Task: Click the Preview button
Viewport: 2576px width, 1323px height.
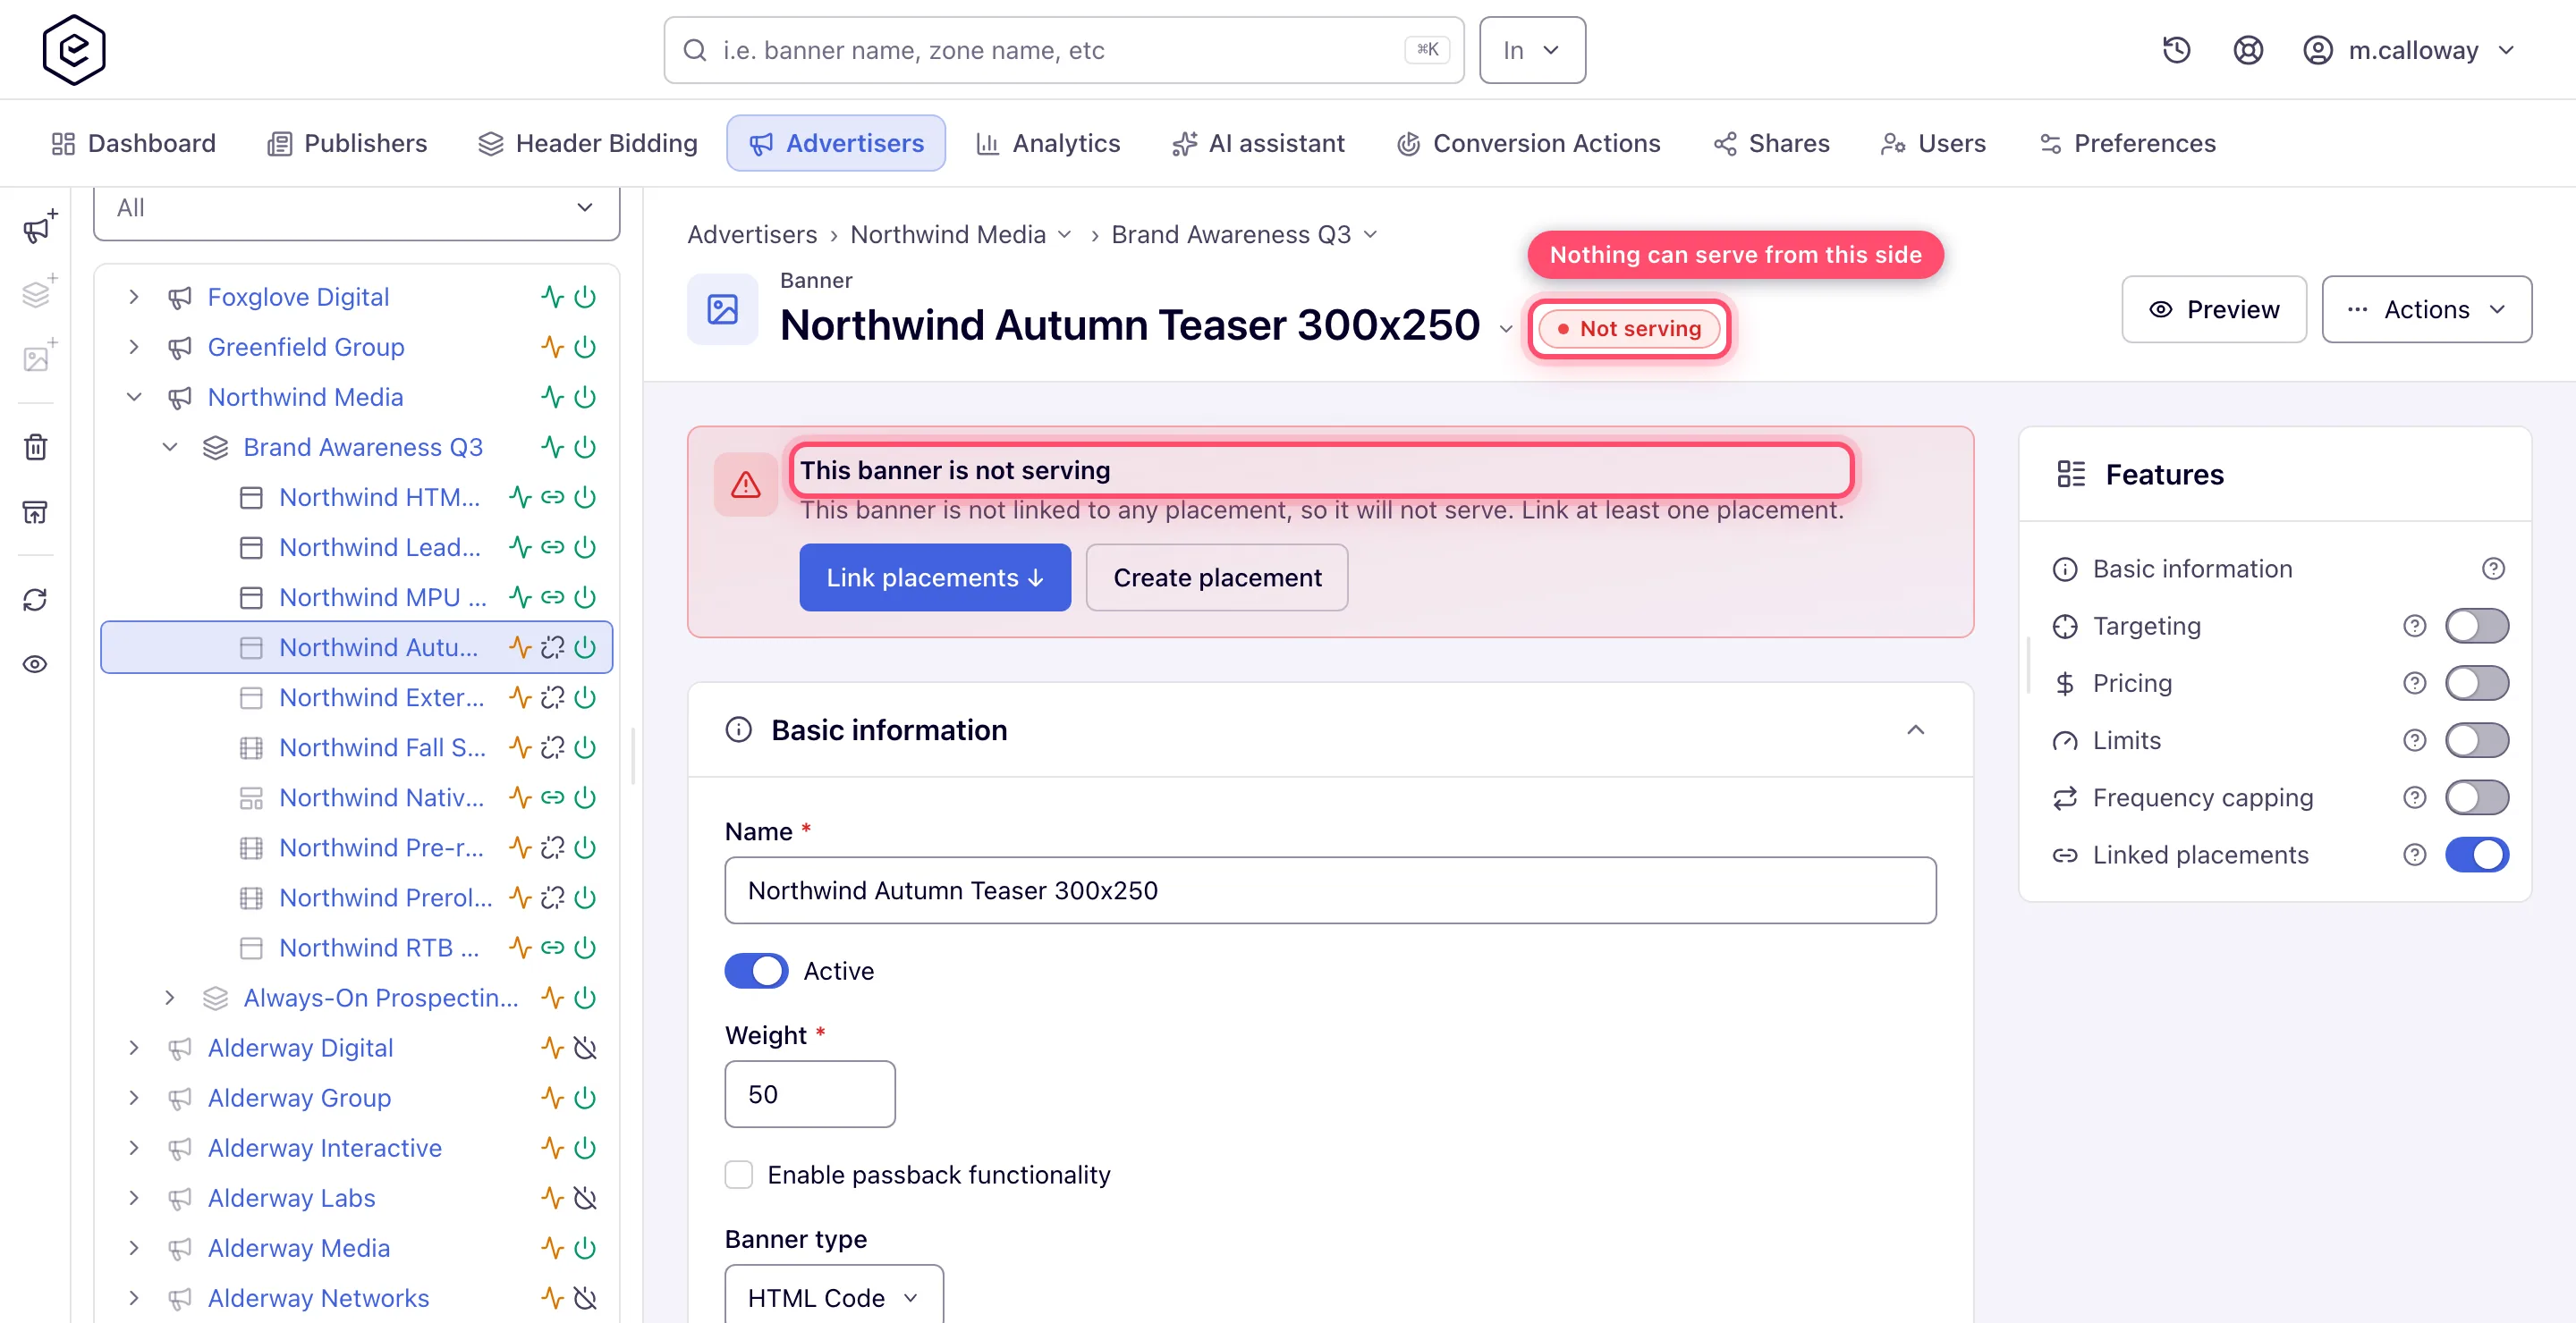Action: click(x=2214, y=310)
